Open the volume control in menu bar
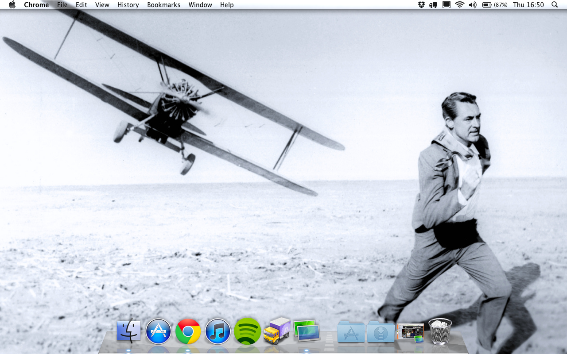 [x=473, y=5]
